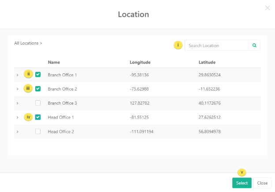Click the All Locations breadcrumb
This screenshot has width=275, height=192.
[27, 43]
